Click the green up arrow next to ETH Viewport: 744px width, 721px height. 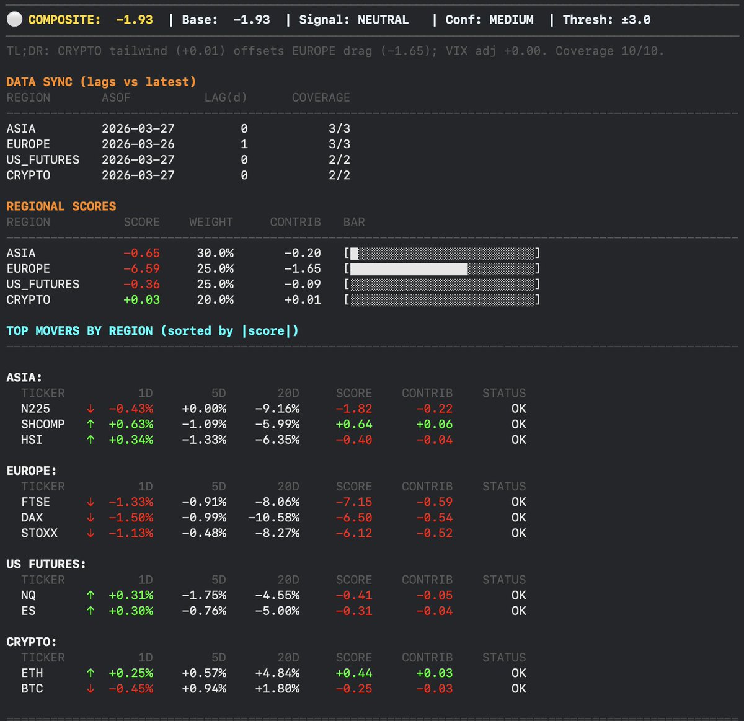(x=91, y=673)
